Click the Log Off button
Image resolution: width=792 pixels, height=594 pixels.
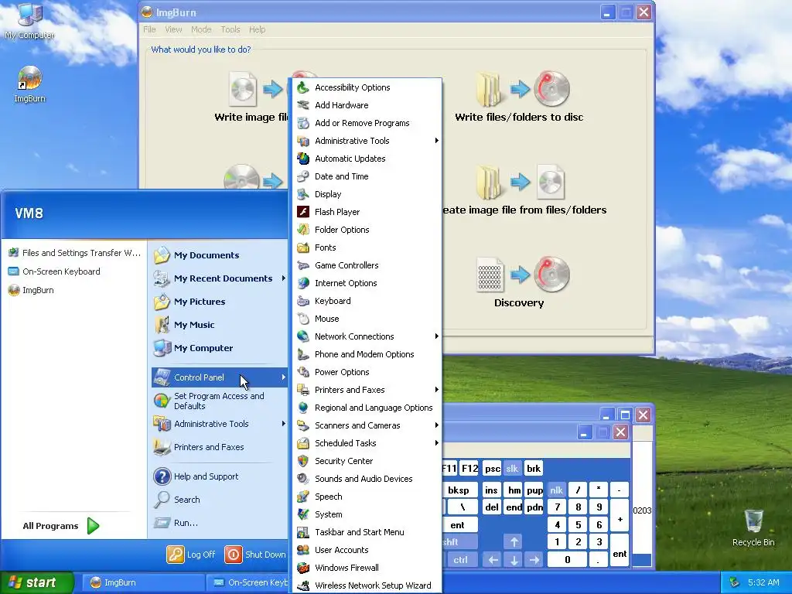[x=192, y=555]
